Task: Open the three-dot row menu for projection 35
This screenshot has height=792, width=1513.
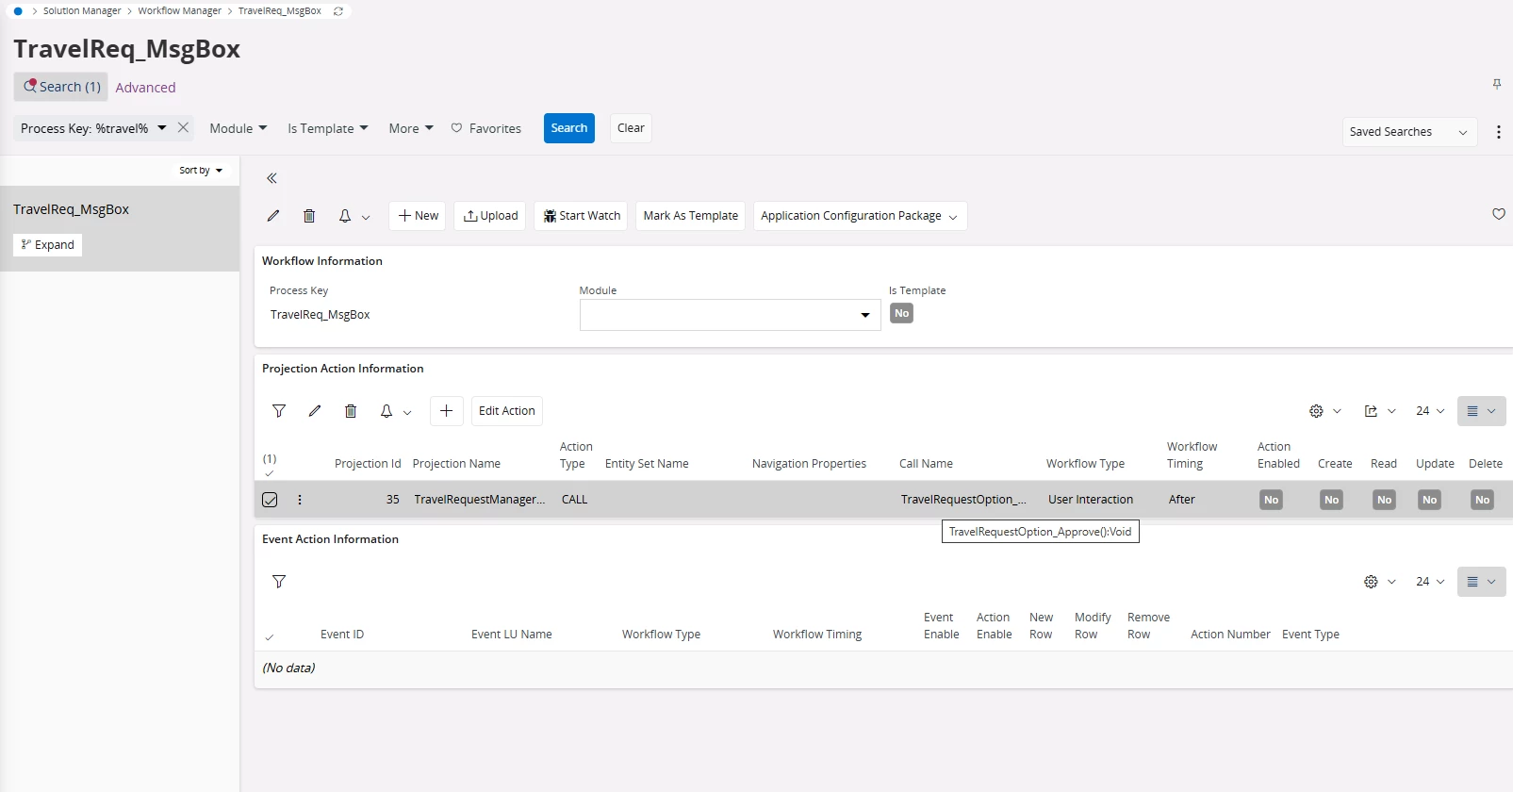Action: (x=300, y=500)
